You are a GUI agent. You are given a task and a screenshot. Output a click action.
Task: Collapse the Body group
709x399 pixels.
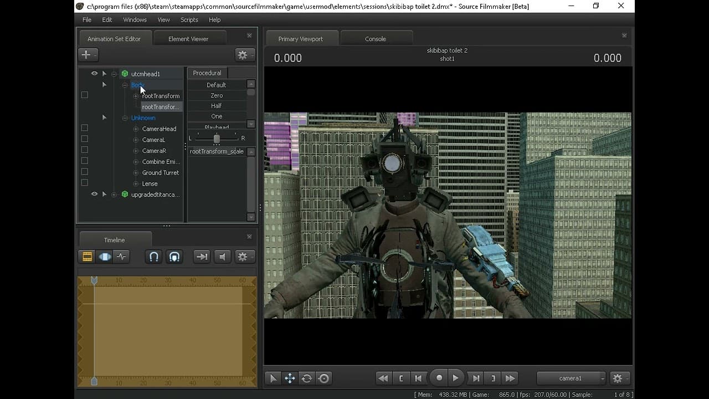(125, 85)
